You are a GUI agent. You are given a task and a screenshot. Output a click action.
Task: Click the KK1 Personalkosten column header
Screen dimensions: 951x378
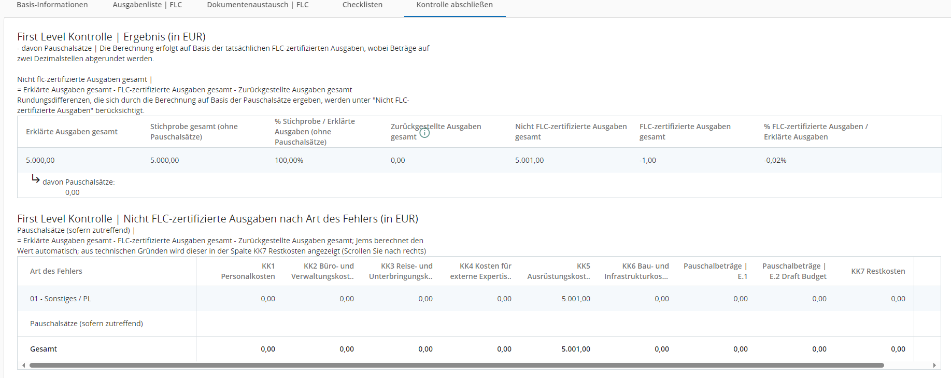pyautogui.click(x=248, y=271)
